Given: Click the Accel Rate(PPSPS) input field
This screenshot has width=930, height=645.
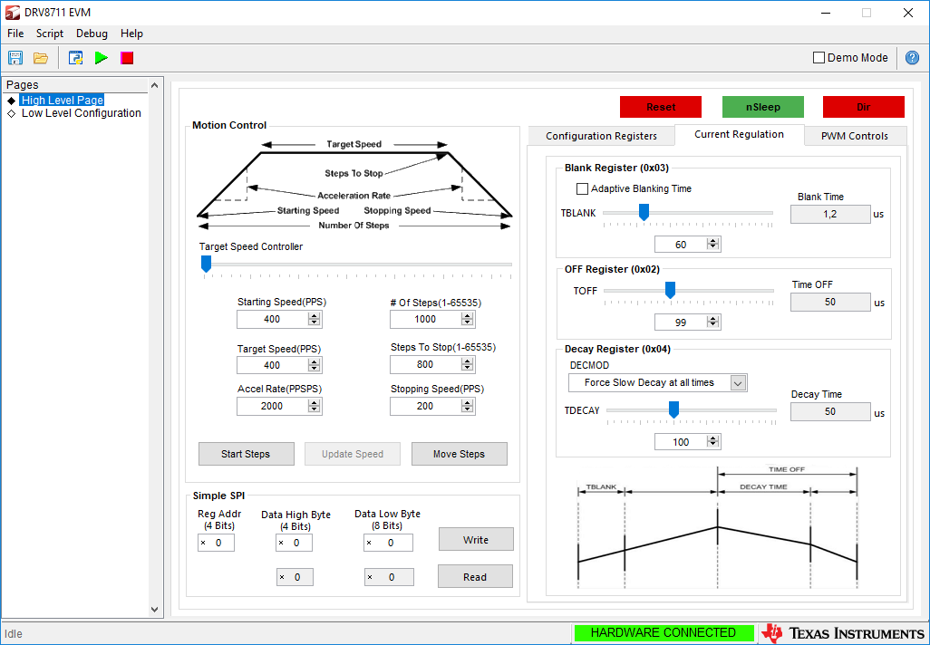Looking at the screenshot, I should 272,406.
